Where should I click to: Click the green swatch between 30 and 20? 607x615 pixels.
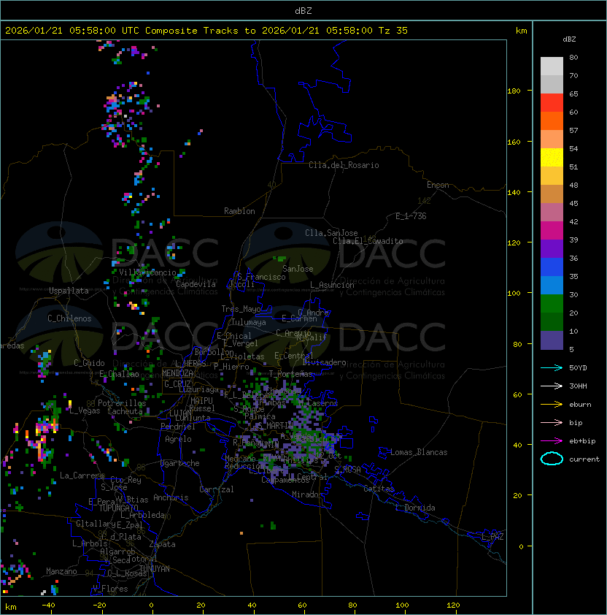552,303
